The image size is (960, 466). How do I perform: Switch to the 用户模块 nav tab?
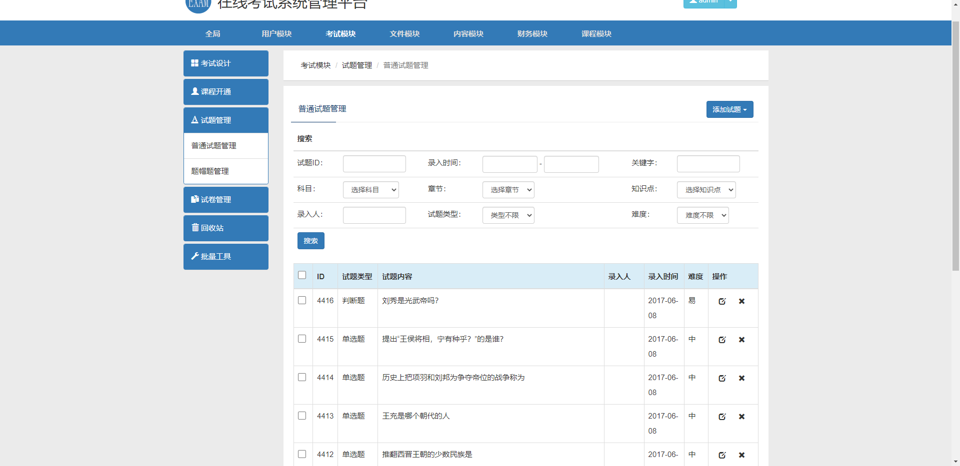pos(276,33)
